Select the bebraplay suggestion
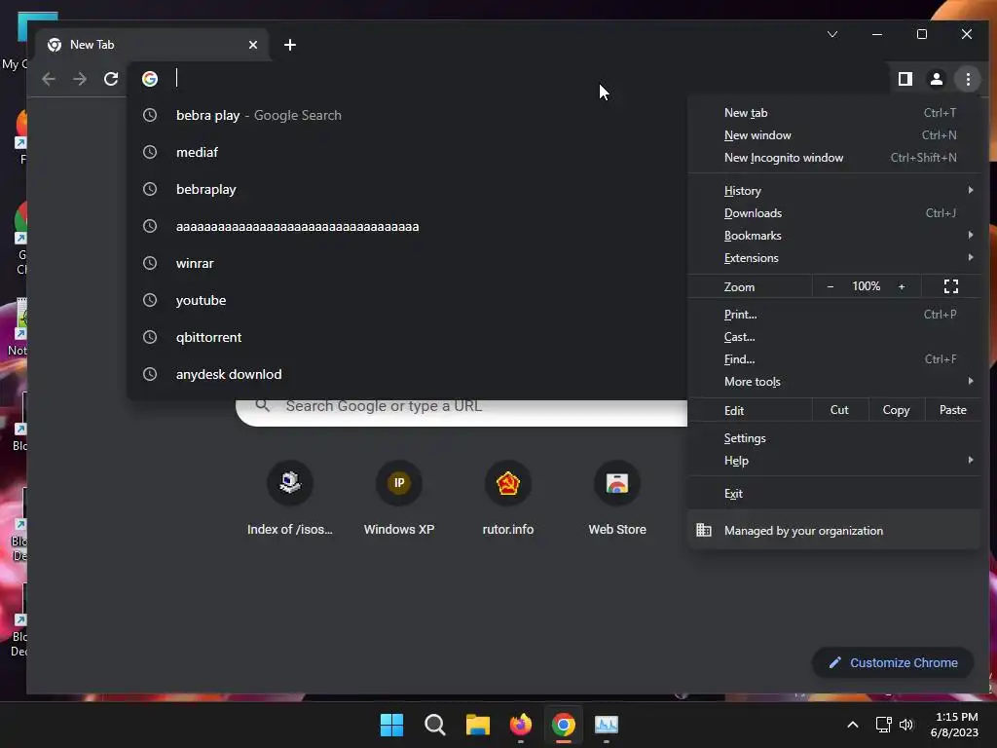Image resolution: width=997 pixels, height=748 pixels. 407,189
